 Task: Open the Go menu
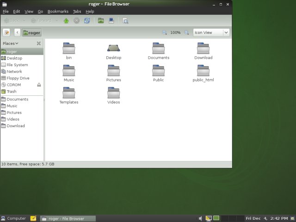coord(40,11)
